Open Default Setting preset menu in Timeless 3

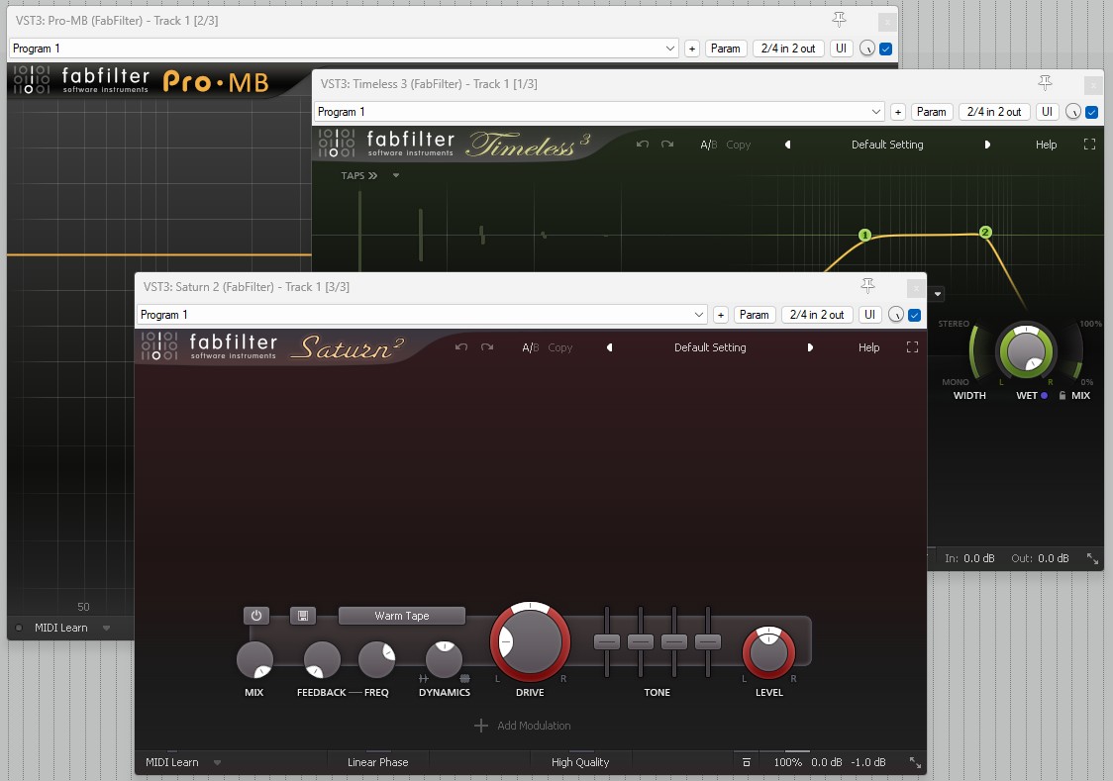(887, 145)
